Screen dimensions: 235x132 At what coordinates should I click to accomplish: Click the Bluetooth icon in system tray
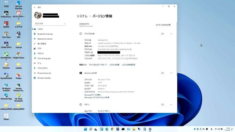pos(198,129)
